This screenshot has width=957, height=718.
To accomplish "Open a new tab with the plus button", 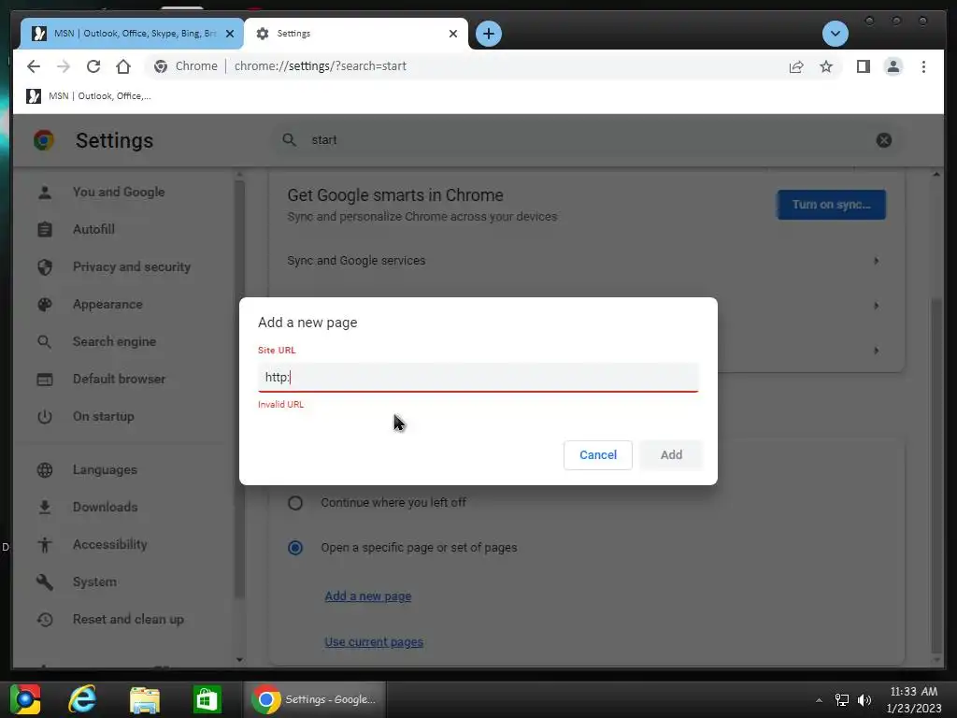I will 488,34.
